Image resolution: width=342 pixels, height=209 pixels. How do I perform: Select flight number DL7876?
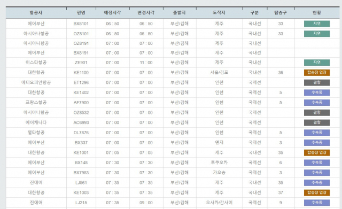[81, 133]
